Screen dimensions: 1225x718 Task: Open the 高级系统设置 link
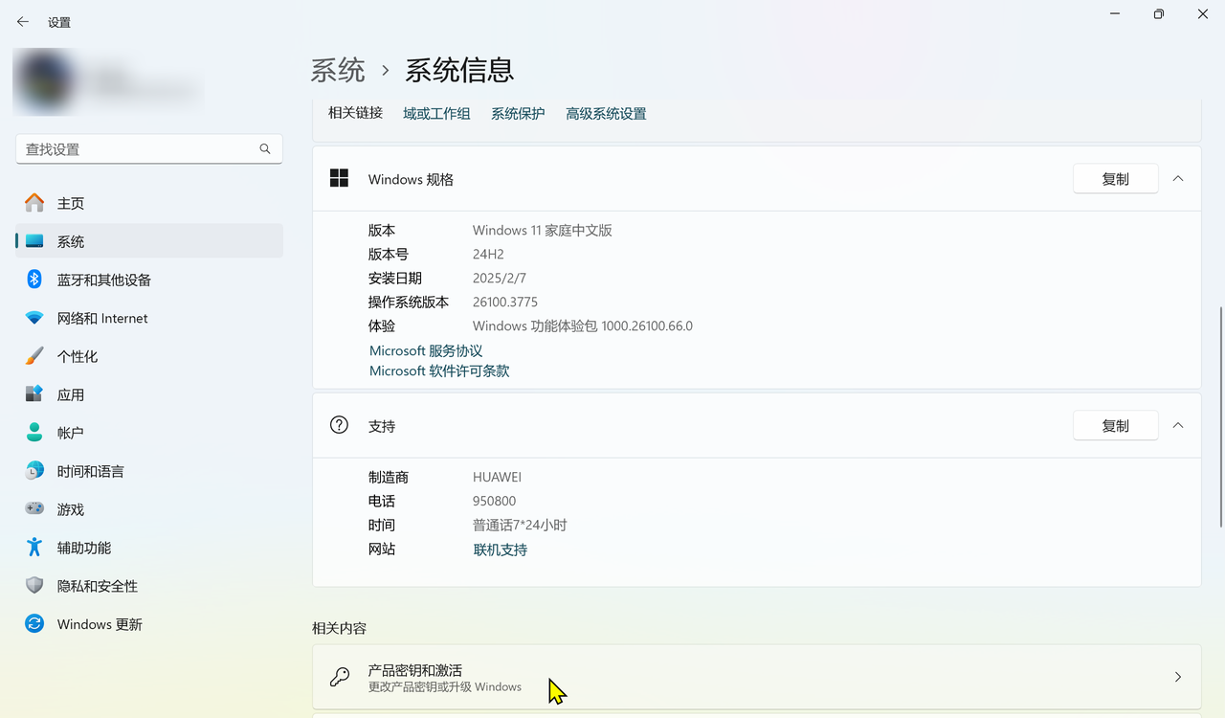(x=606, y=113)
